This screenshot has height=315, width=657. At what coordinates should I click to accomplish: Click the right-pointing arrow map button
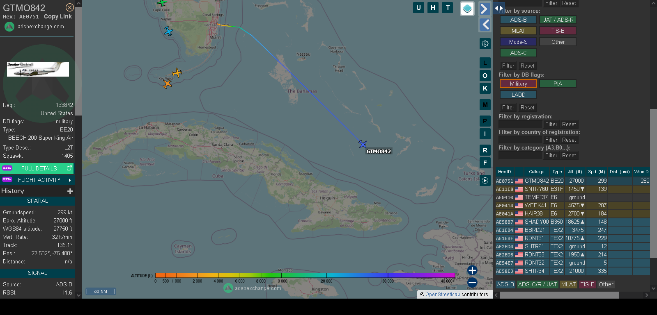(x=485, y=9)
